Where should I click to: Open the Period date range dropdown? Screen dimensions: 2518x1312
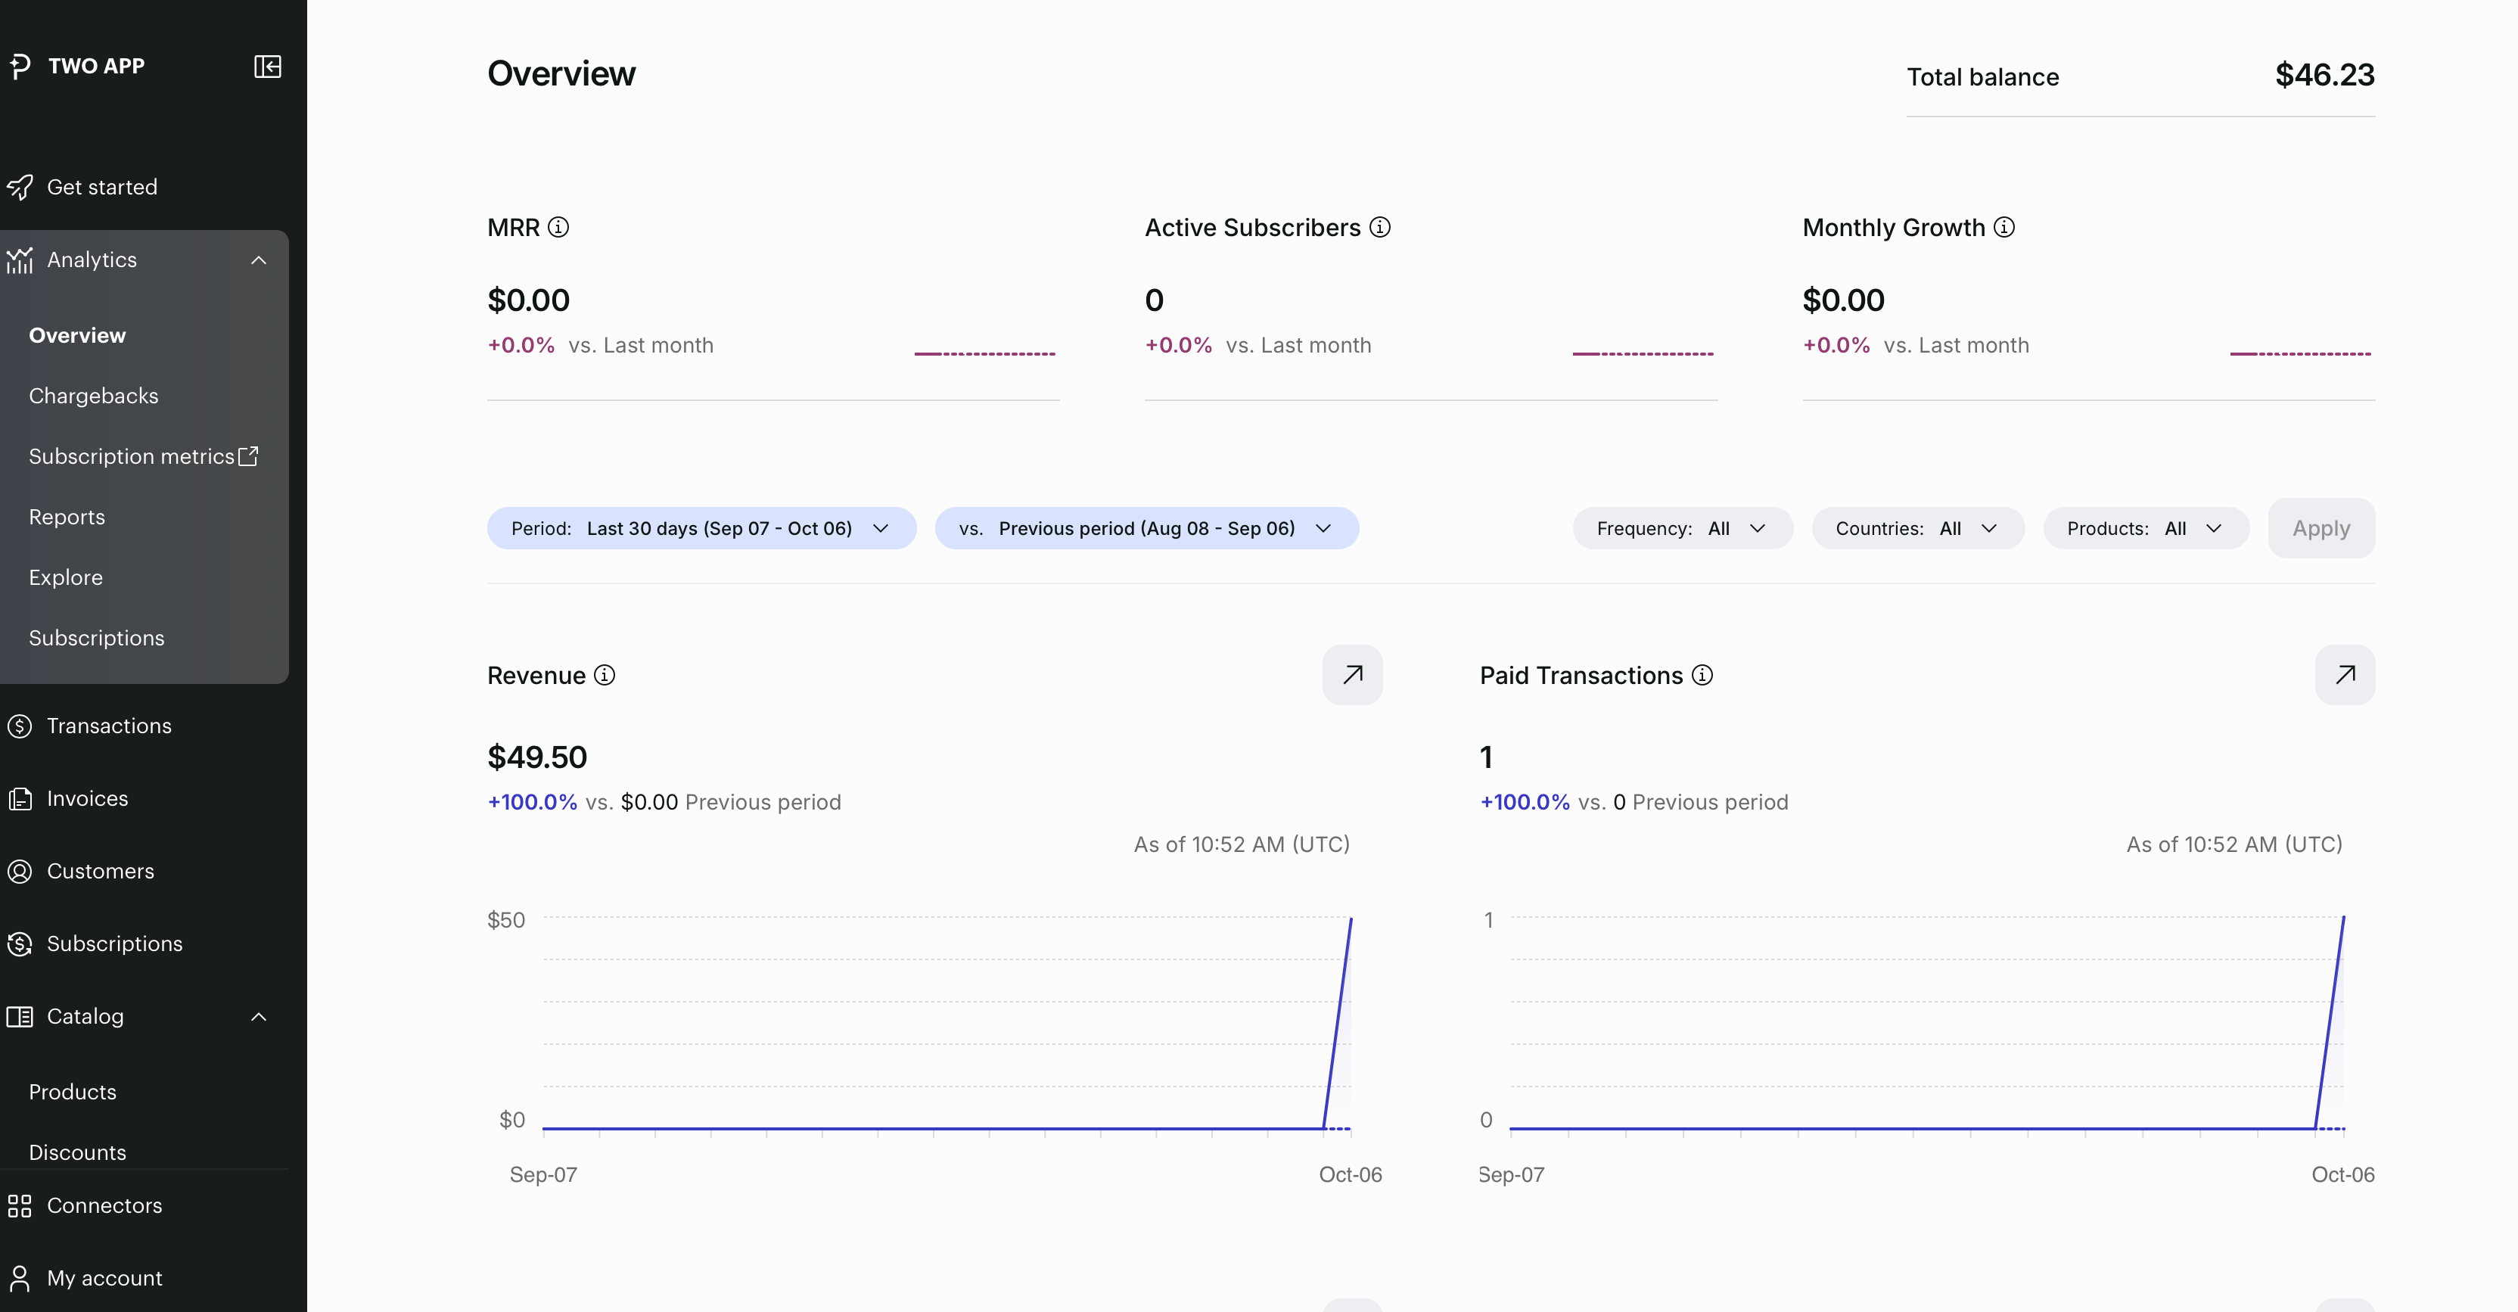[701, 528]
